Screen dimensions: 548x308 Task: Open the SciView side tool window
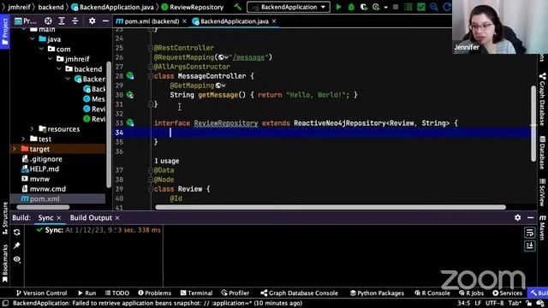[542, 192]
